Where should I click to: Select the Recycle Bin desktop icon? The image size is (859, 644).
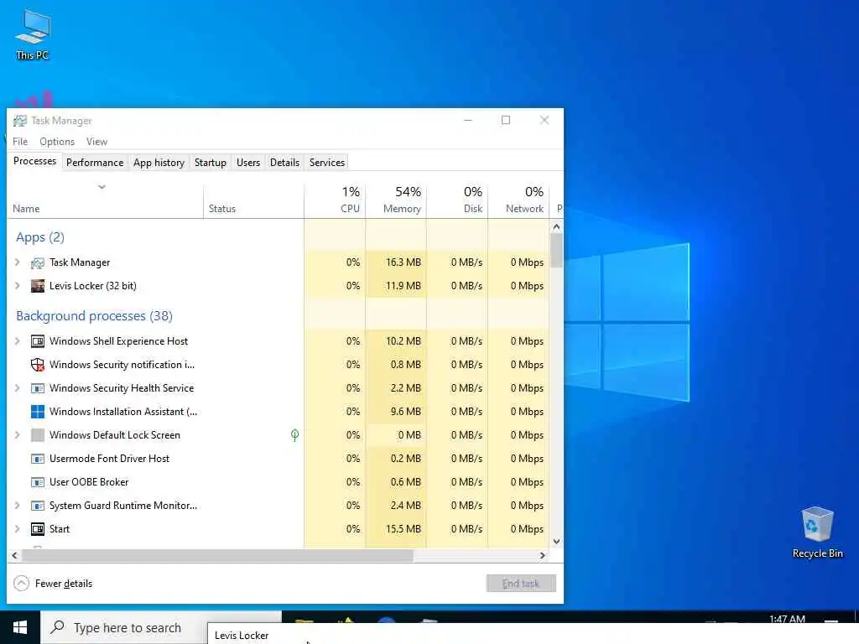click(x=817, y=532)
